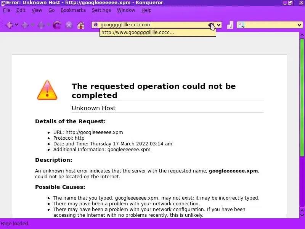Click the 'problem with your network connection' line
Screen dimensions: 305x229
[127, 204]
